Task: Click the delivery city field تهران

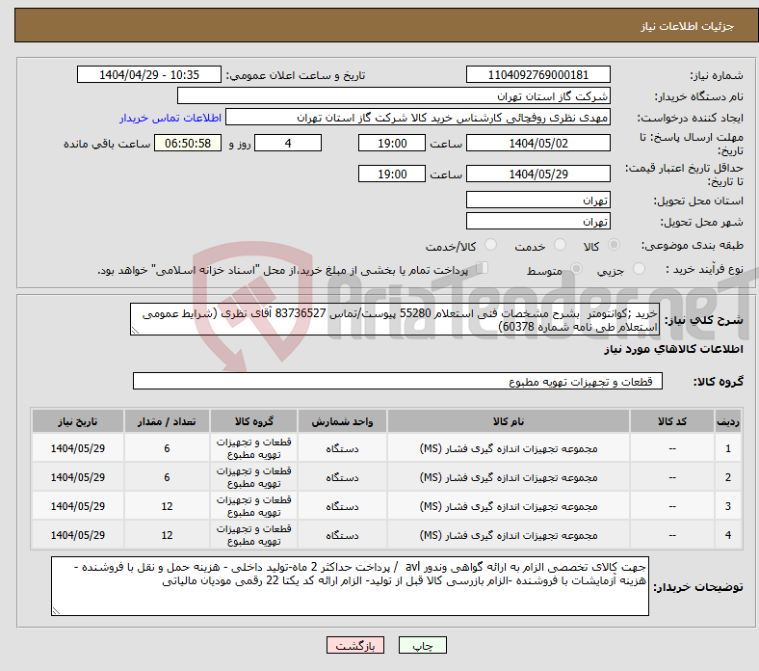Action: coord(537,221)
